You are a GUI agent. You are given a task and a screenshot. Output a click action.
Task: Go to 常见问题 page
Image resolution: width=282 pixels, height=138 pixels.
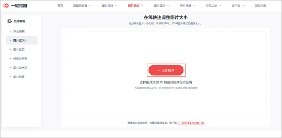pos(261,6)
